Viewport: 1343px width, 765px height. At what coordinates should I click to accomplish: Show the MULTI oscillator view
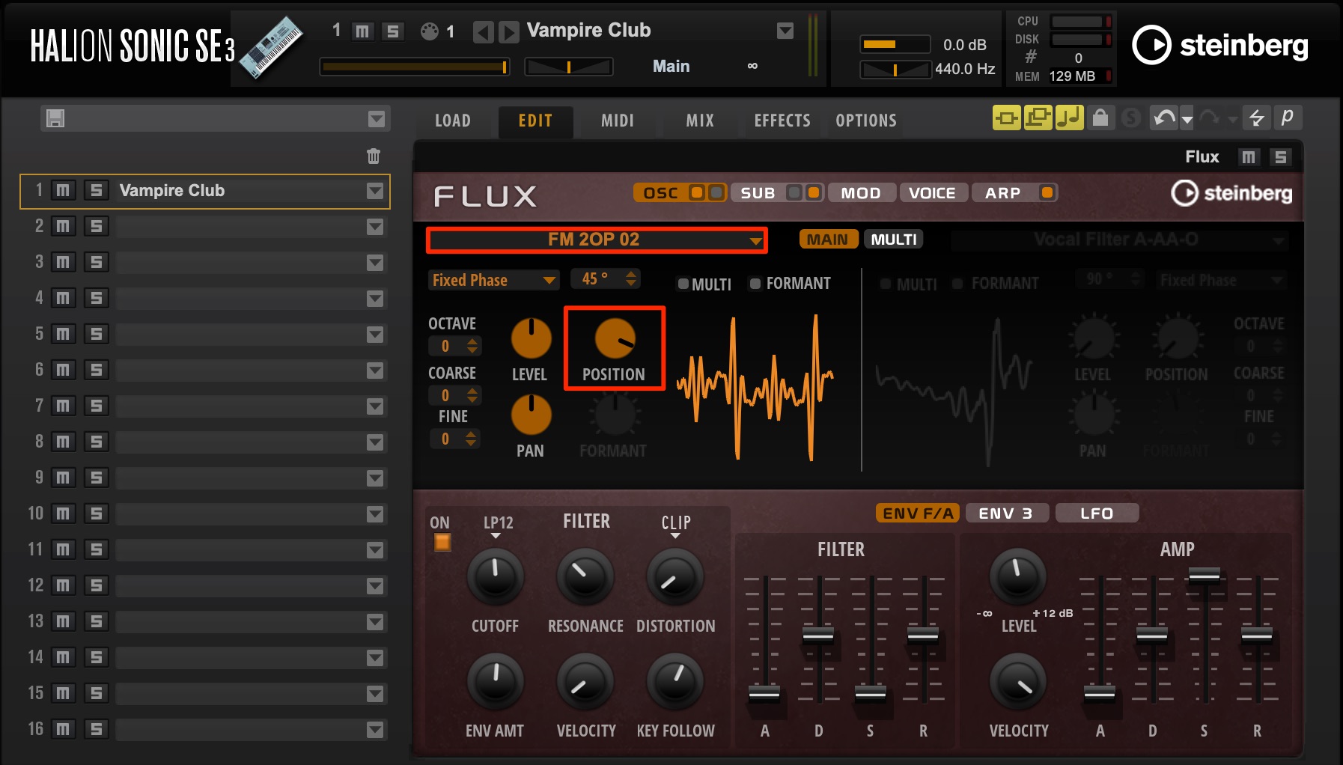pyautogui.click(x=894, y=240)
